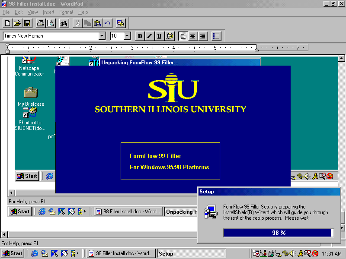Print the document with the printer icon
The image size is (346, 259).
point(41,23)
